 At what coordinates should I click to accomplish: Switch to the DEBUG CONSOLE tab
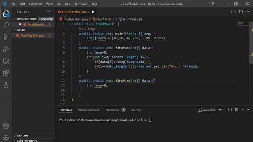tap(89, 110)
